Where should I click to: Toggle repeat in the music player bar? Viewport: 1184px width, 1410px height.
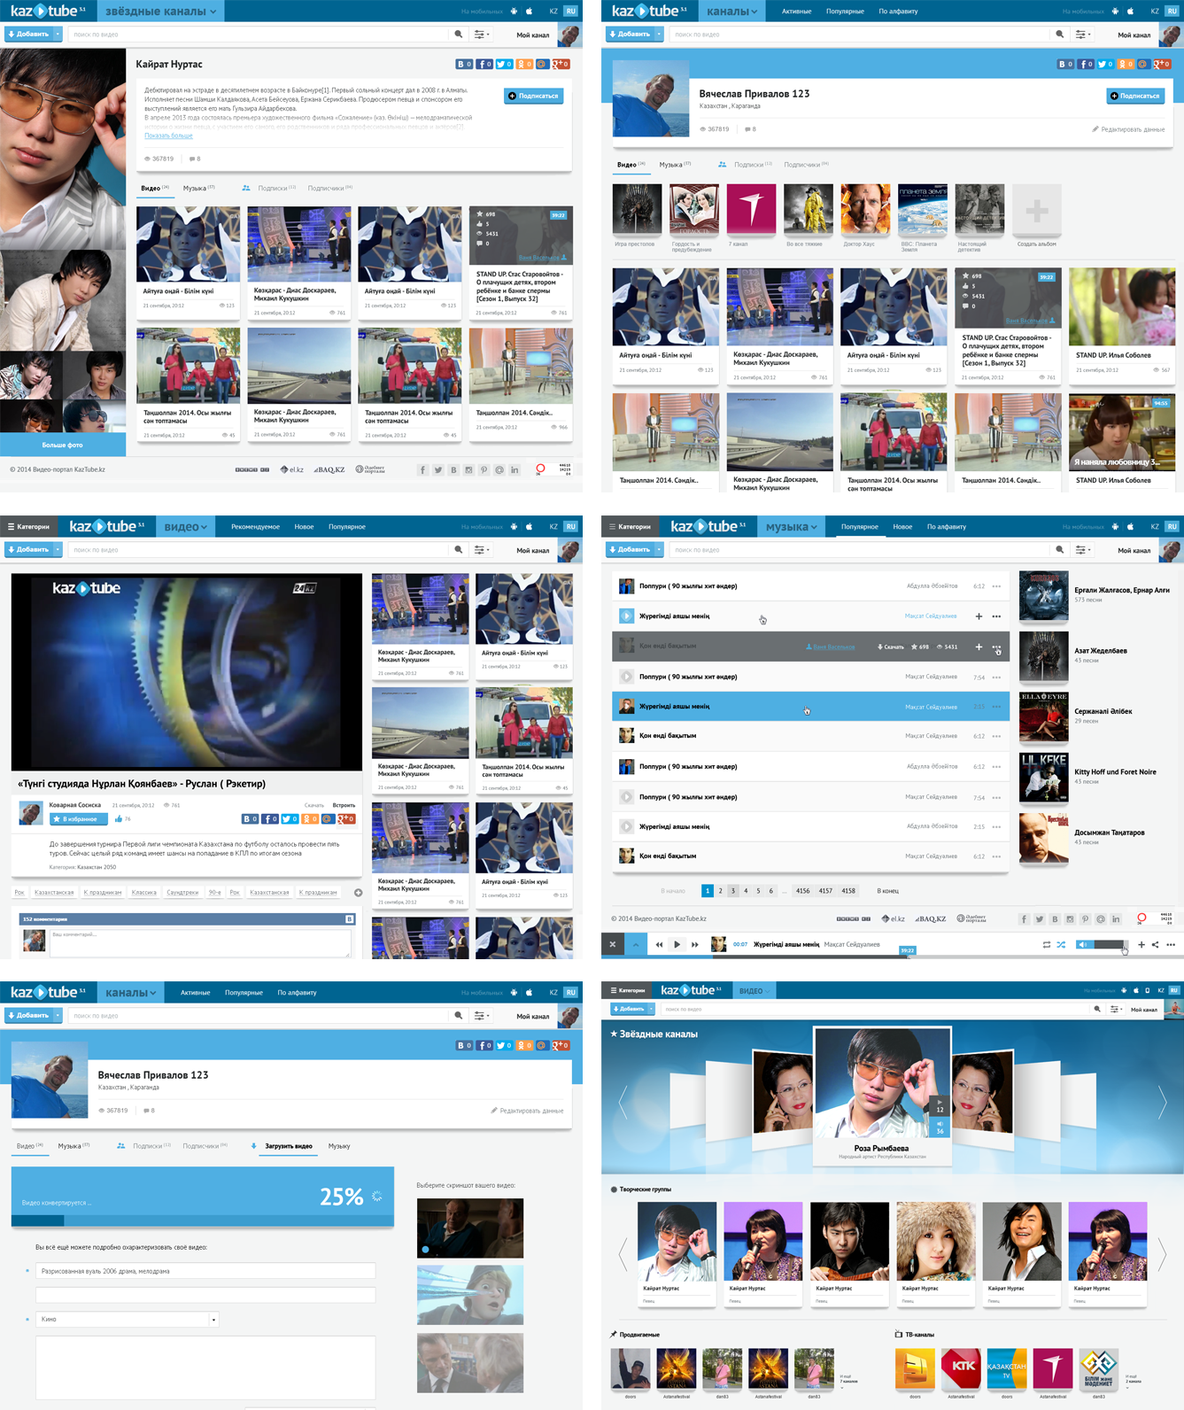1046,945
